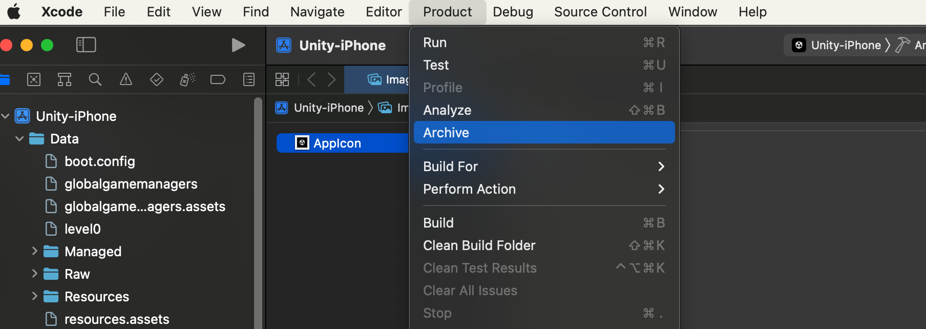Open the Issue navigator warning icon
926x329 pixels.
pos(126,79)
